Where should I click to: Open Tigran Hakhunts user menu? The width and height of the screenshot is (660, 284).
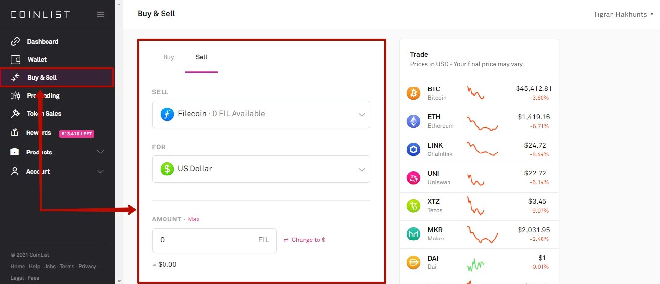pos(623,14)
